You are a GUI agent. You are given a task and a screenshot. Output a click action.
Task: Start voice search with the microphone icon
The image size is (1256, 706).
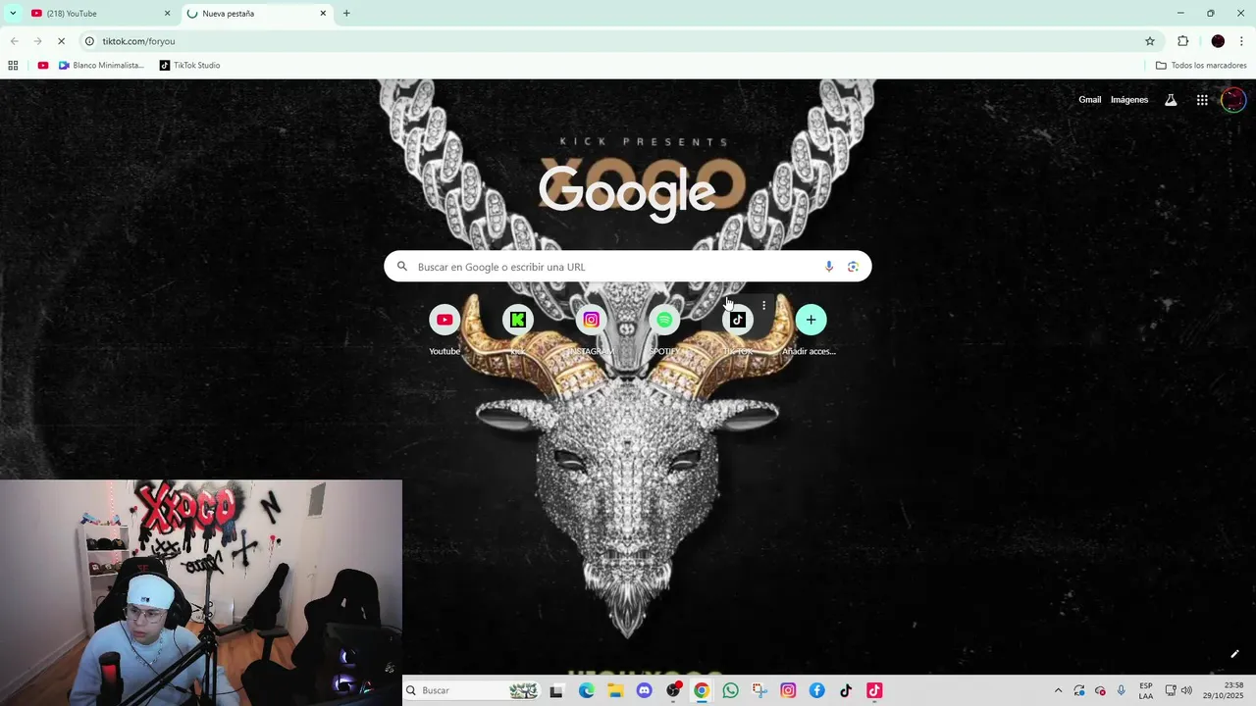coord(829,267)
